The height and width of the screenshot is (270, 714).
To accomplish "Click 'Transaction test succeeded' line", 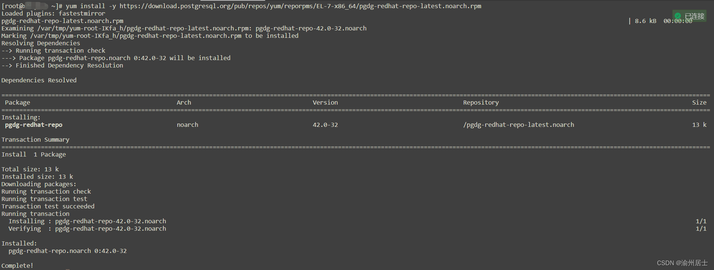I will click(48, 206).
